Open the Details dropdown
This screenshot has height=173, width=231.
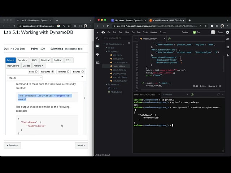click(x=22, y=60)
